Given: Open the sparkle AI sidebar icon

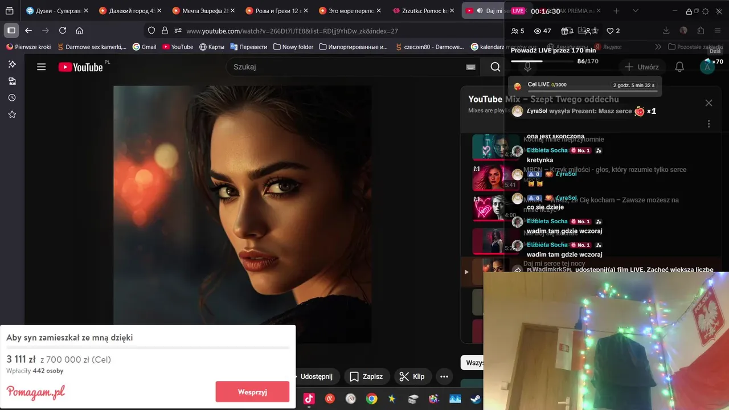Looking at the screenshot, I should coord(12,64).
